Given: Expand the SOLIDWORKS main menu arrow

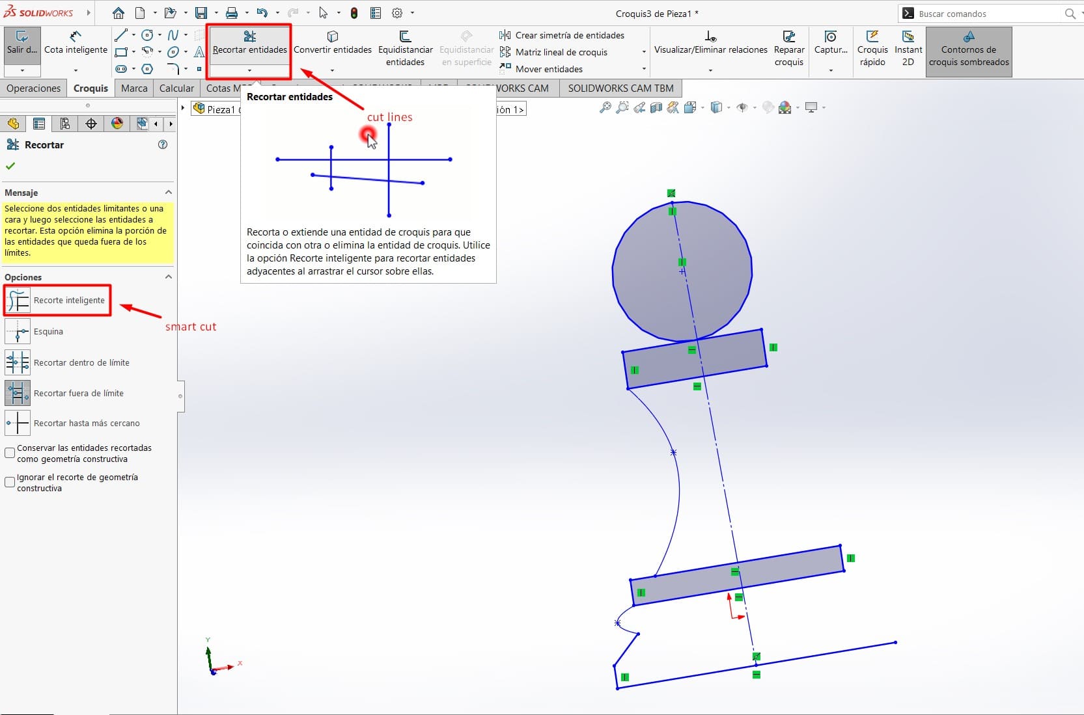Looking at the screenshot, I should pyautogui.click(x=89, y=13).
